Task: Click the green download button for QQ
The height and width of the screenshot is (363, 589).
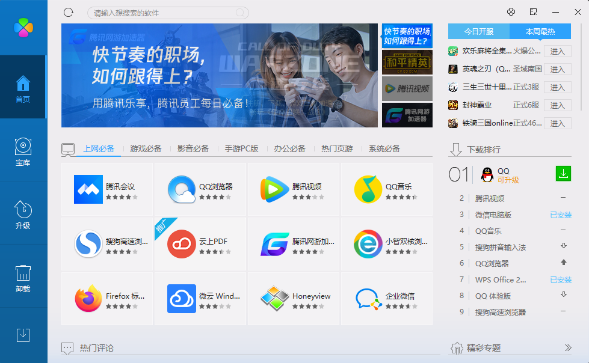Action: click(x=563, y=174)
